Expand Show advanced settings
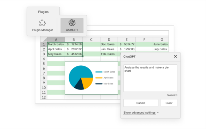The height and width of the screenshot is (129, 206). tap(141, 113)
